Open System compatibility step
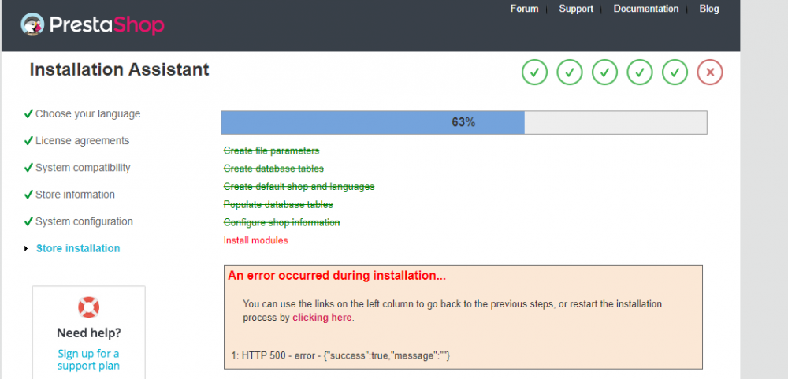Viewport: 788px width, 379px height. [x=83, y=168]
